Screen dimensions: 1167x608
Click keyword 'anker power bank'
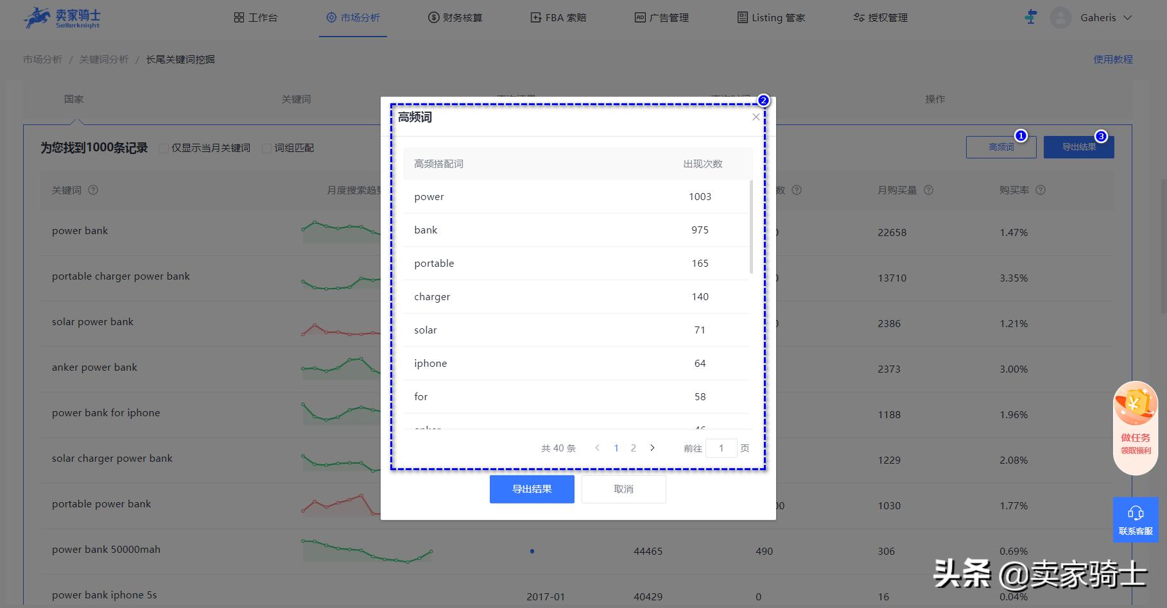[x=94, y=367]
